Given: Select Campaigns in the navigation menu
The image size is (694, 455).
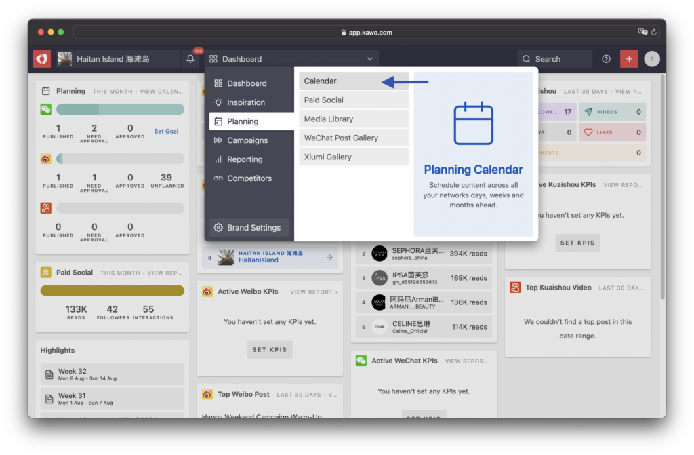Looking at the screenshot, I should (x=249, y=140).
